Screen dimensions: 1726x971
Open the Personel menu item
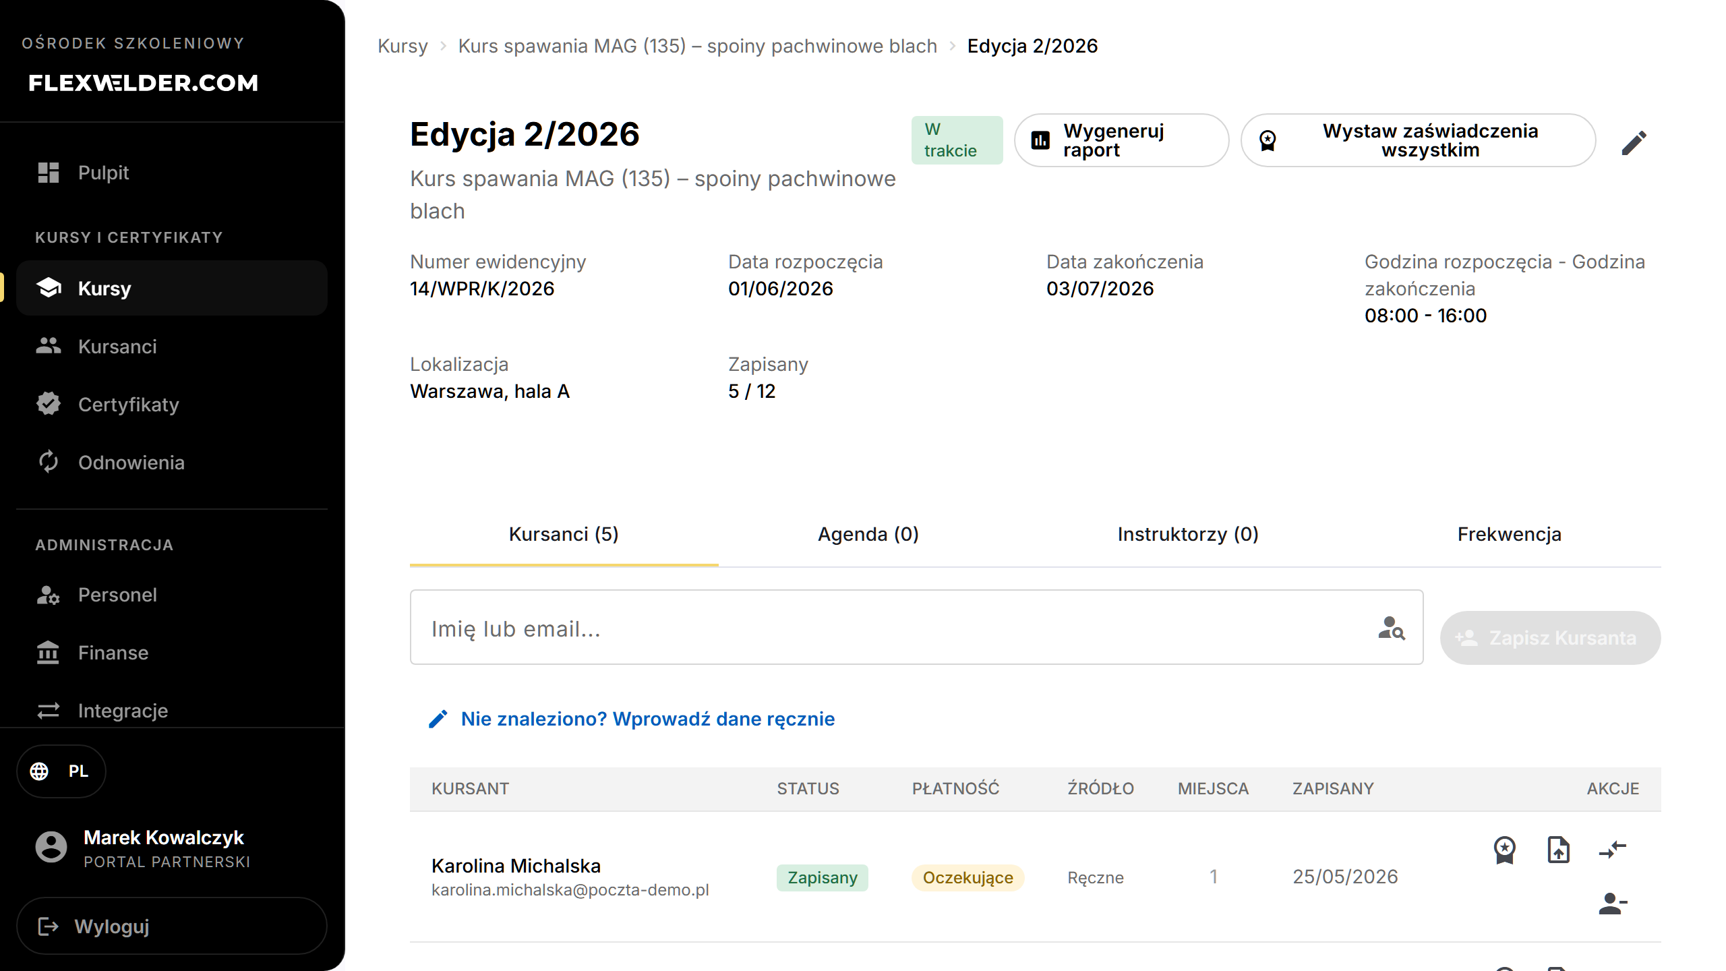point(171,595)
